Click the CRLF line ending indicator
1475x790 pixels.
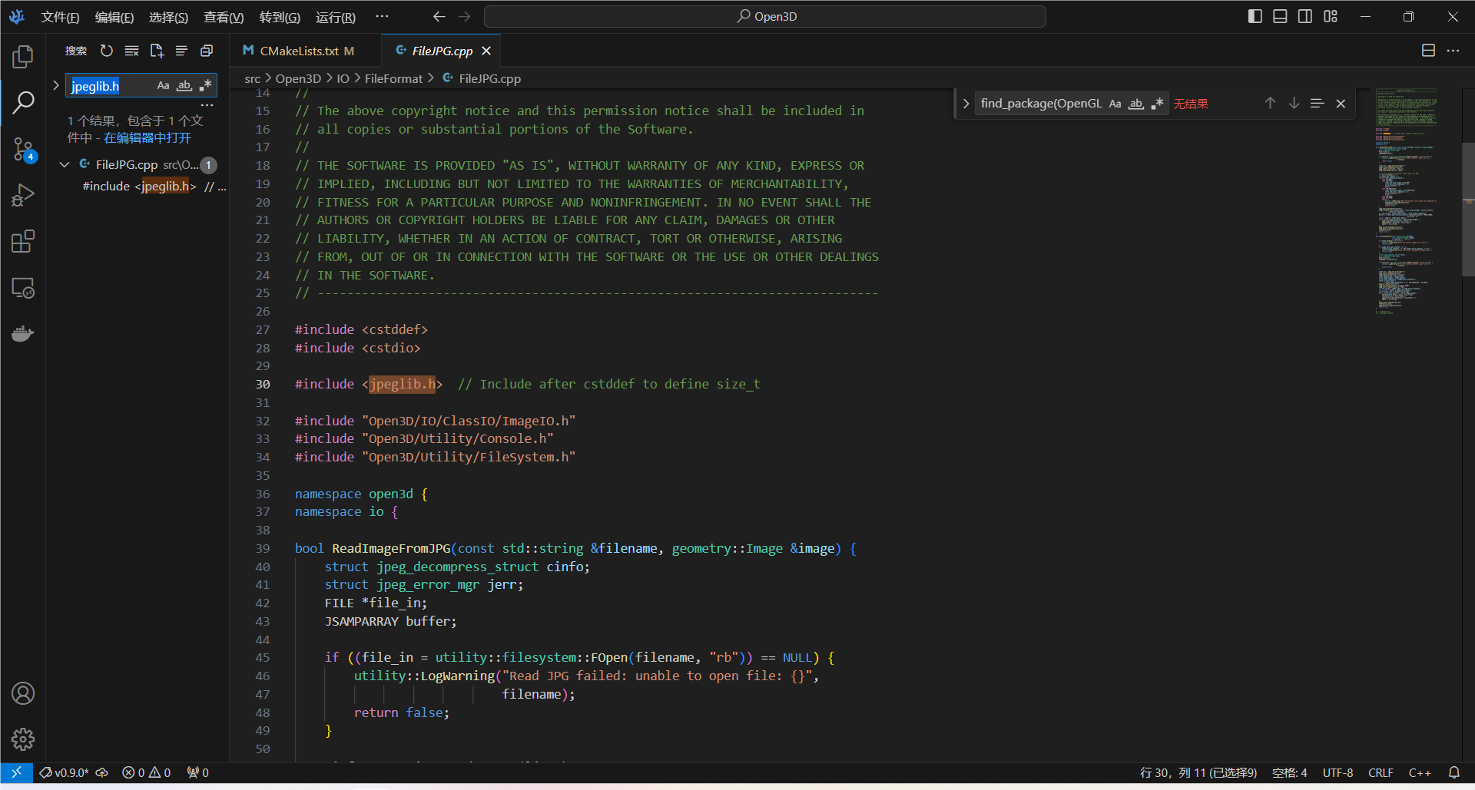(1380, 772)
